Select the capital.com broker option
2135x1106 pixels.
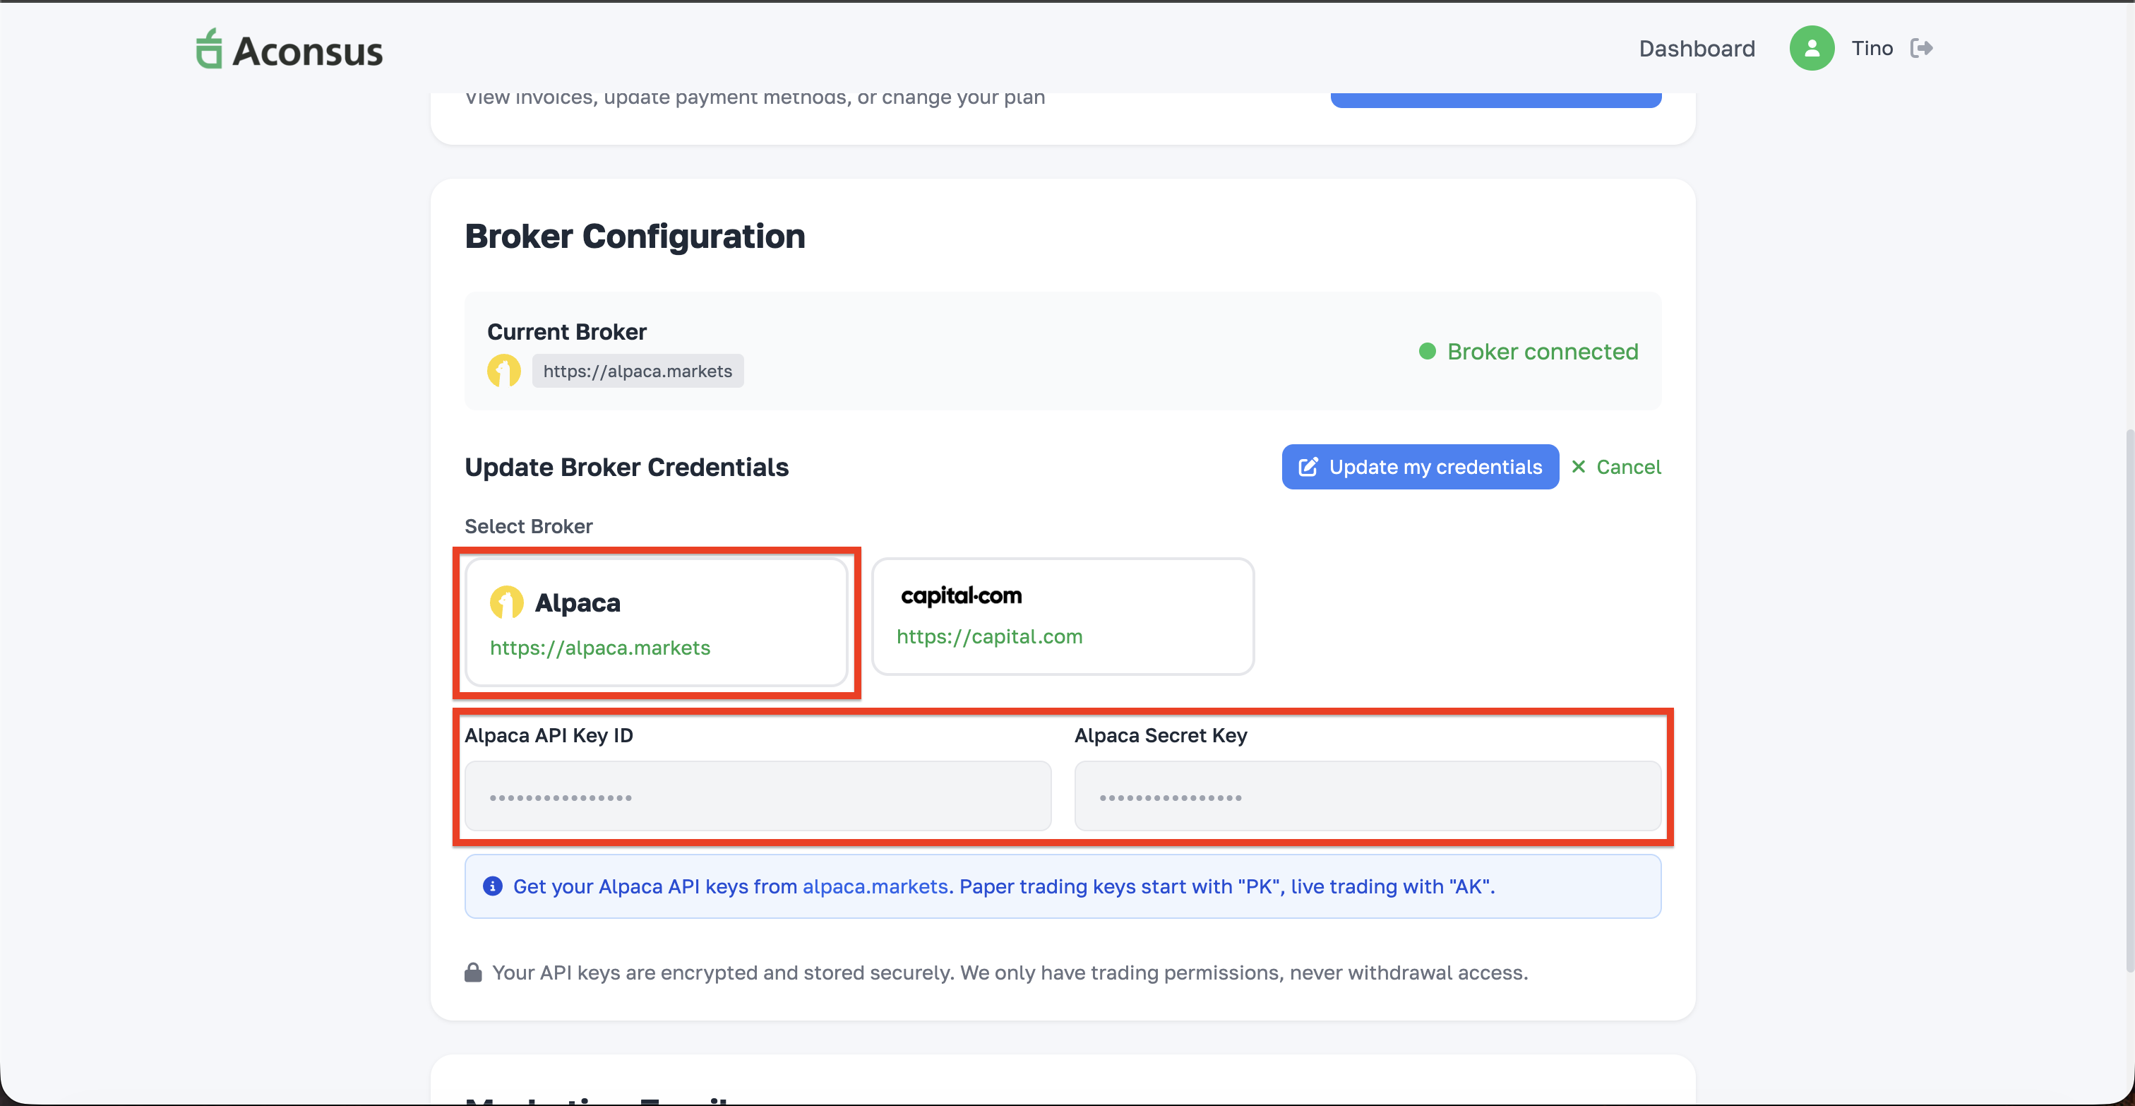tap(1063, 616)
